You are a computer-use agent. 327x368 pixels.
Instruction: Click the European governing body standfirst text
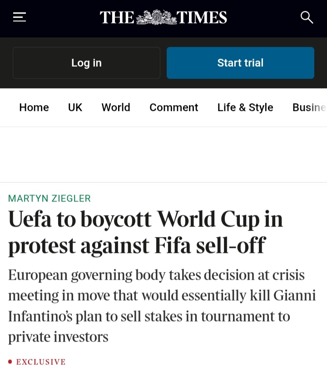pyautogui.click(x=162, y=306)
